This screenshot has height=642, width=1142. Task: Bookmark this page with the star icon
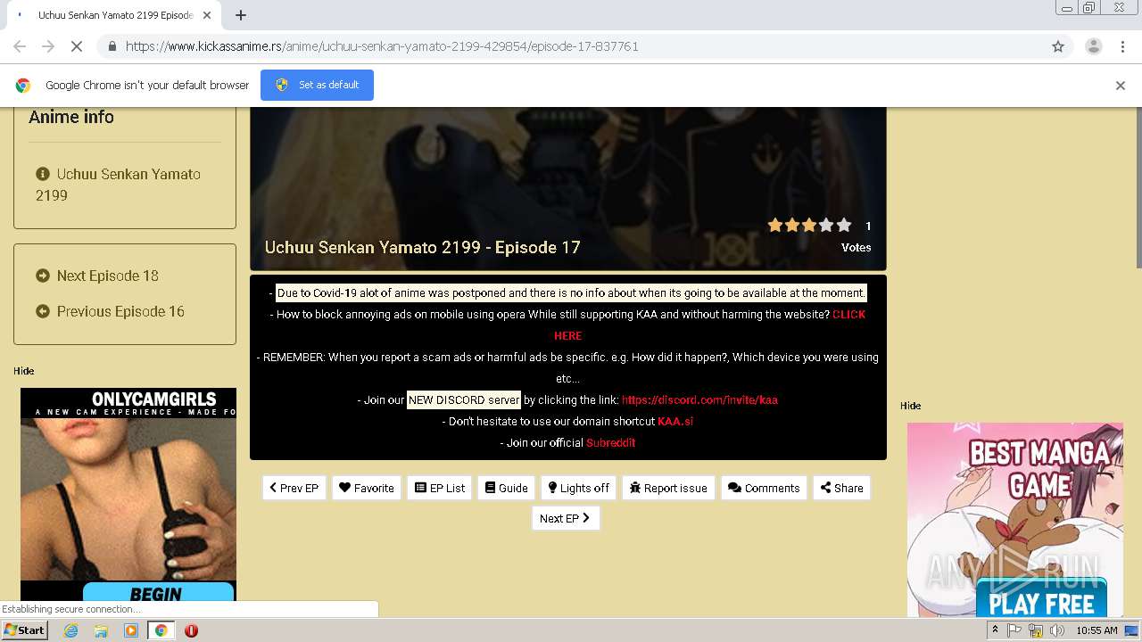[x=1058, y=46]
